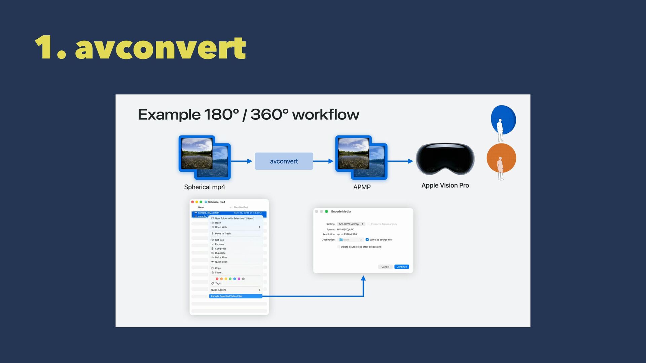Zoom the Spherical mp4 Finder window
The height and width of the screenshot is (363, 646).
point(201,202)
